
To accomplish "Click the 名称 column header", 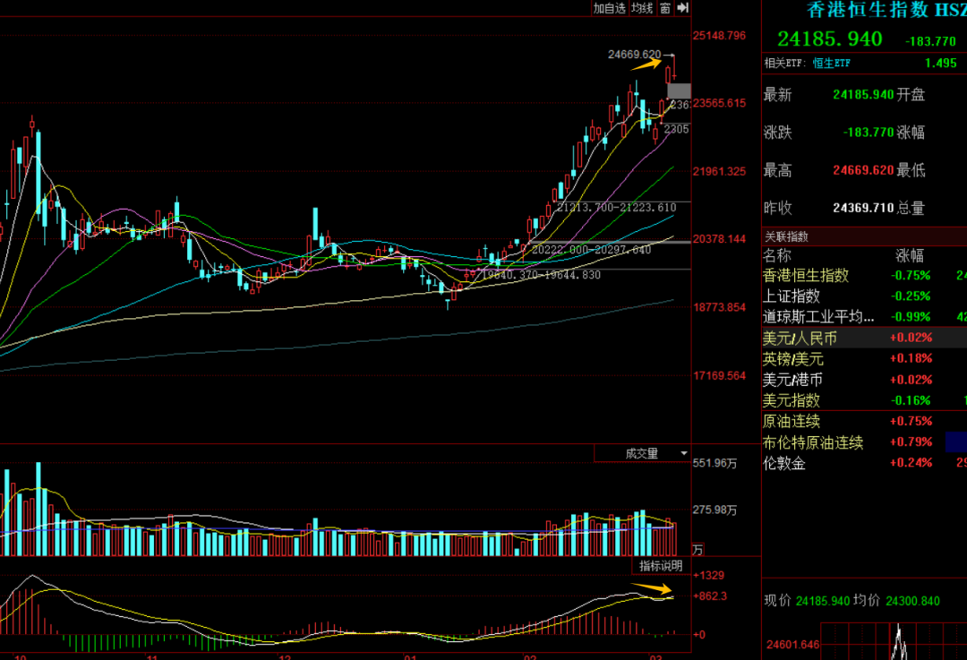I will (777, 255).
